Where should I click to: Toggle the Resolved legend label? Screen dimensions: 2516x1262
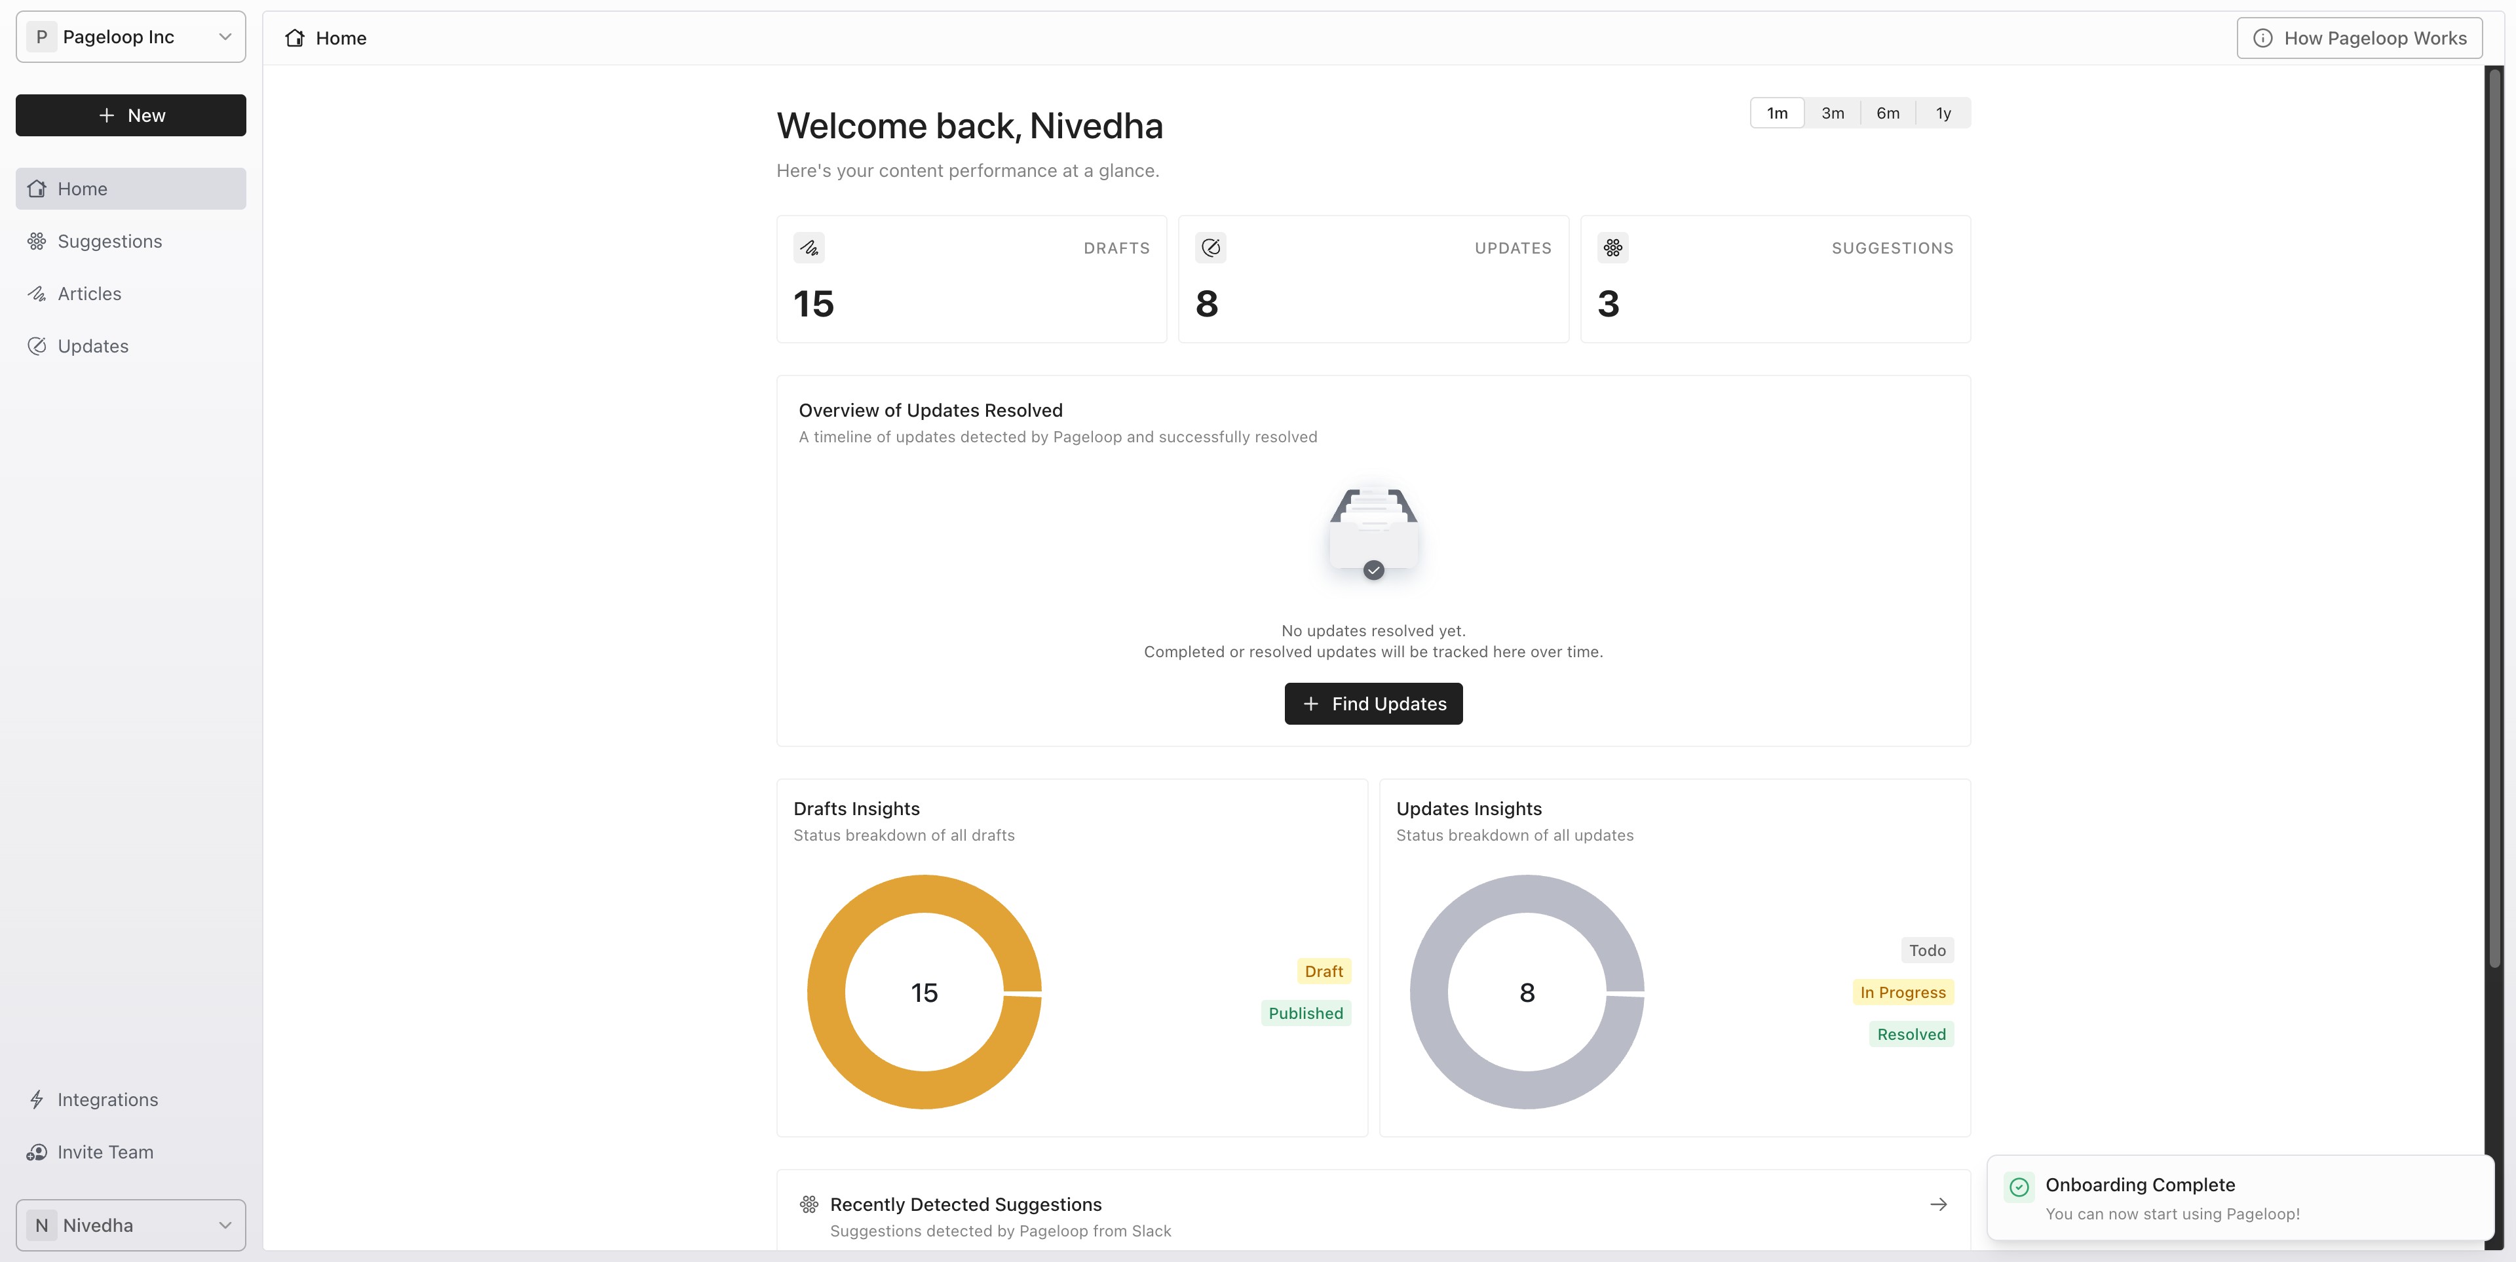[x=1911, y=1035]
